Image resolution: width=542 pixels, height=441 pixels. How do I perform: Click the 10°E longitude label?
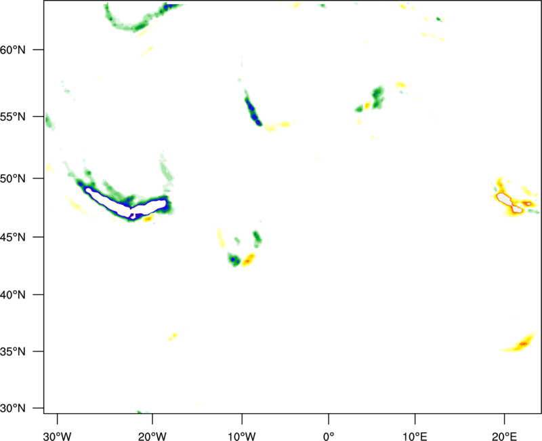coord(415,436)
